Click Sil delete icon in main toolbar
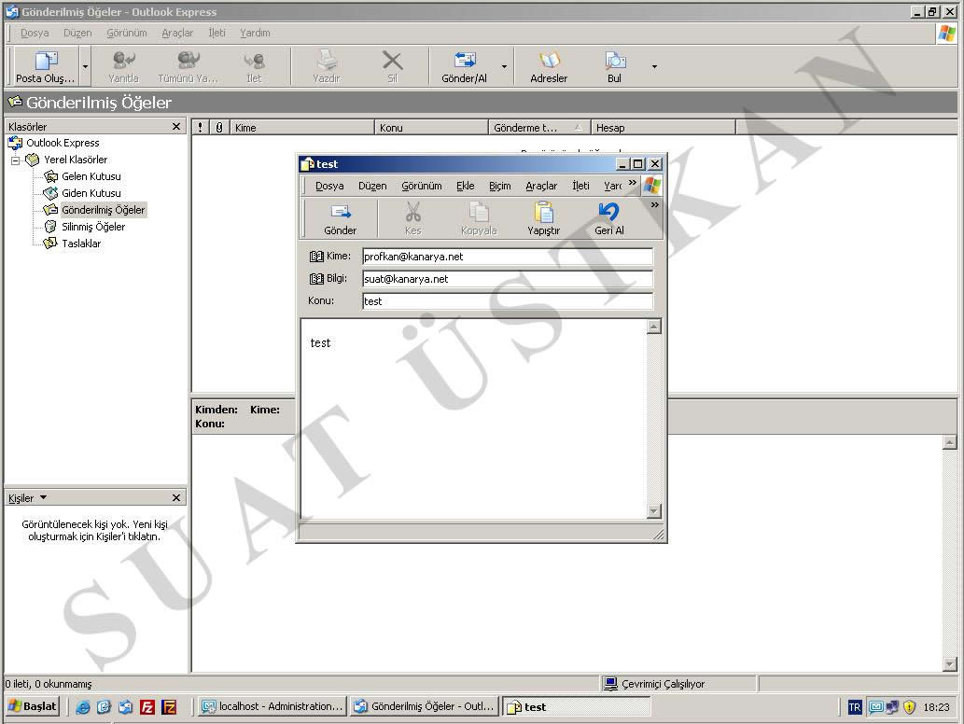 point(392,66)
